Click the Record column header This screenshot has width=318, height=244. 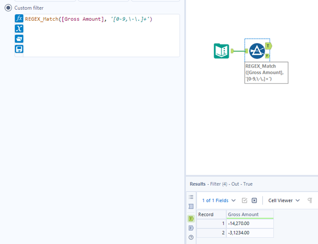tap(211, 215)
